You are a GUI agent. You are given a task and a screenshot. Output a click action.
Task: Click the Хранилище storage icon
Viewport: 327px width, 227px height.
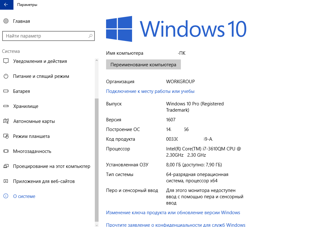(6, 106)
